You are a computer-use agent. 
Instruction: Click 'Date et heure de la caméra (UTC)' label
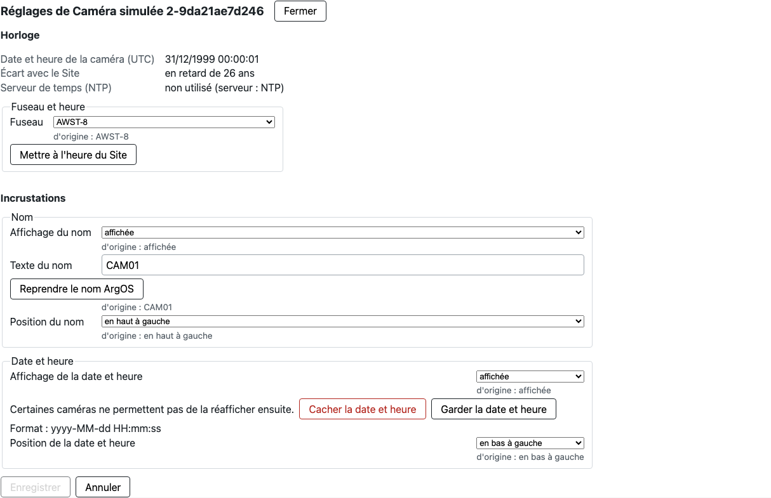(77, 60)
